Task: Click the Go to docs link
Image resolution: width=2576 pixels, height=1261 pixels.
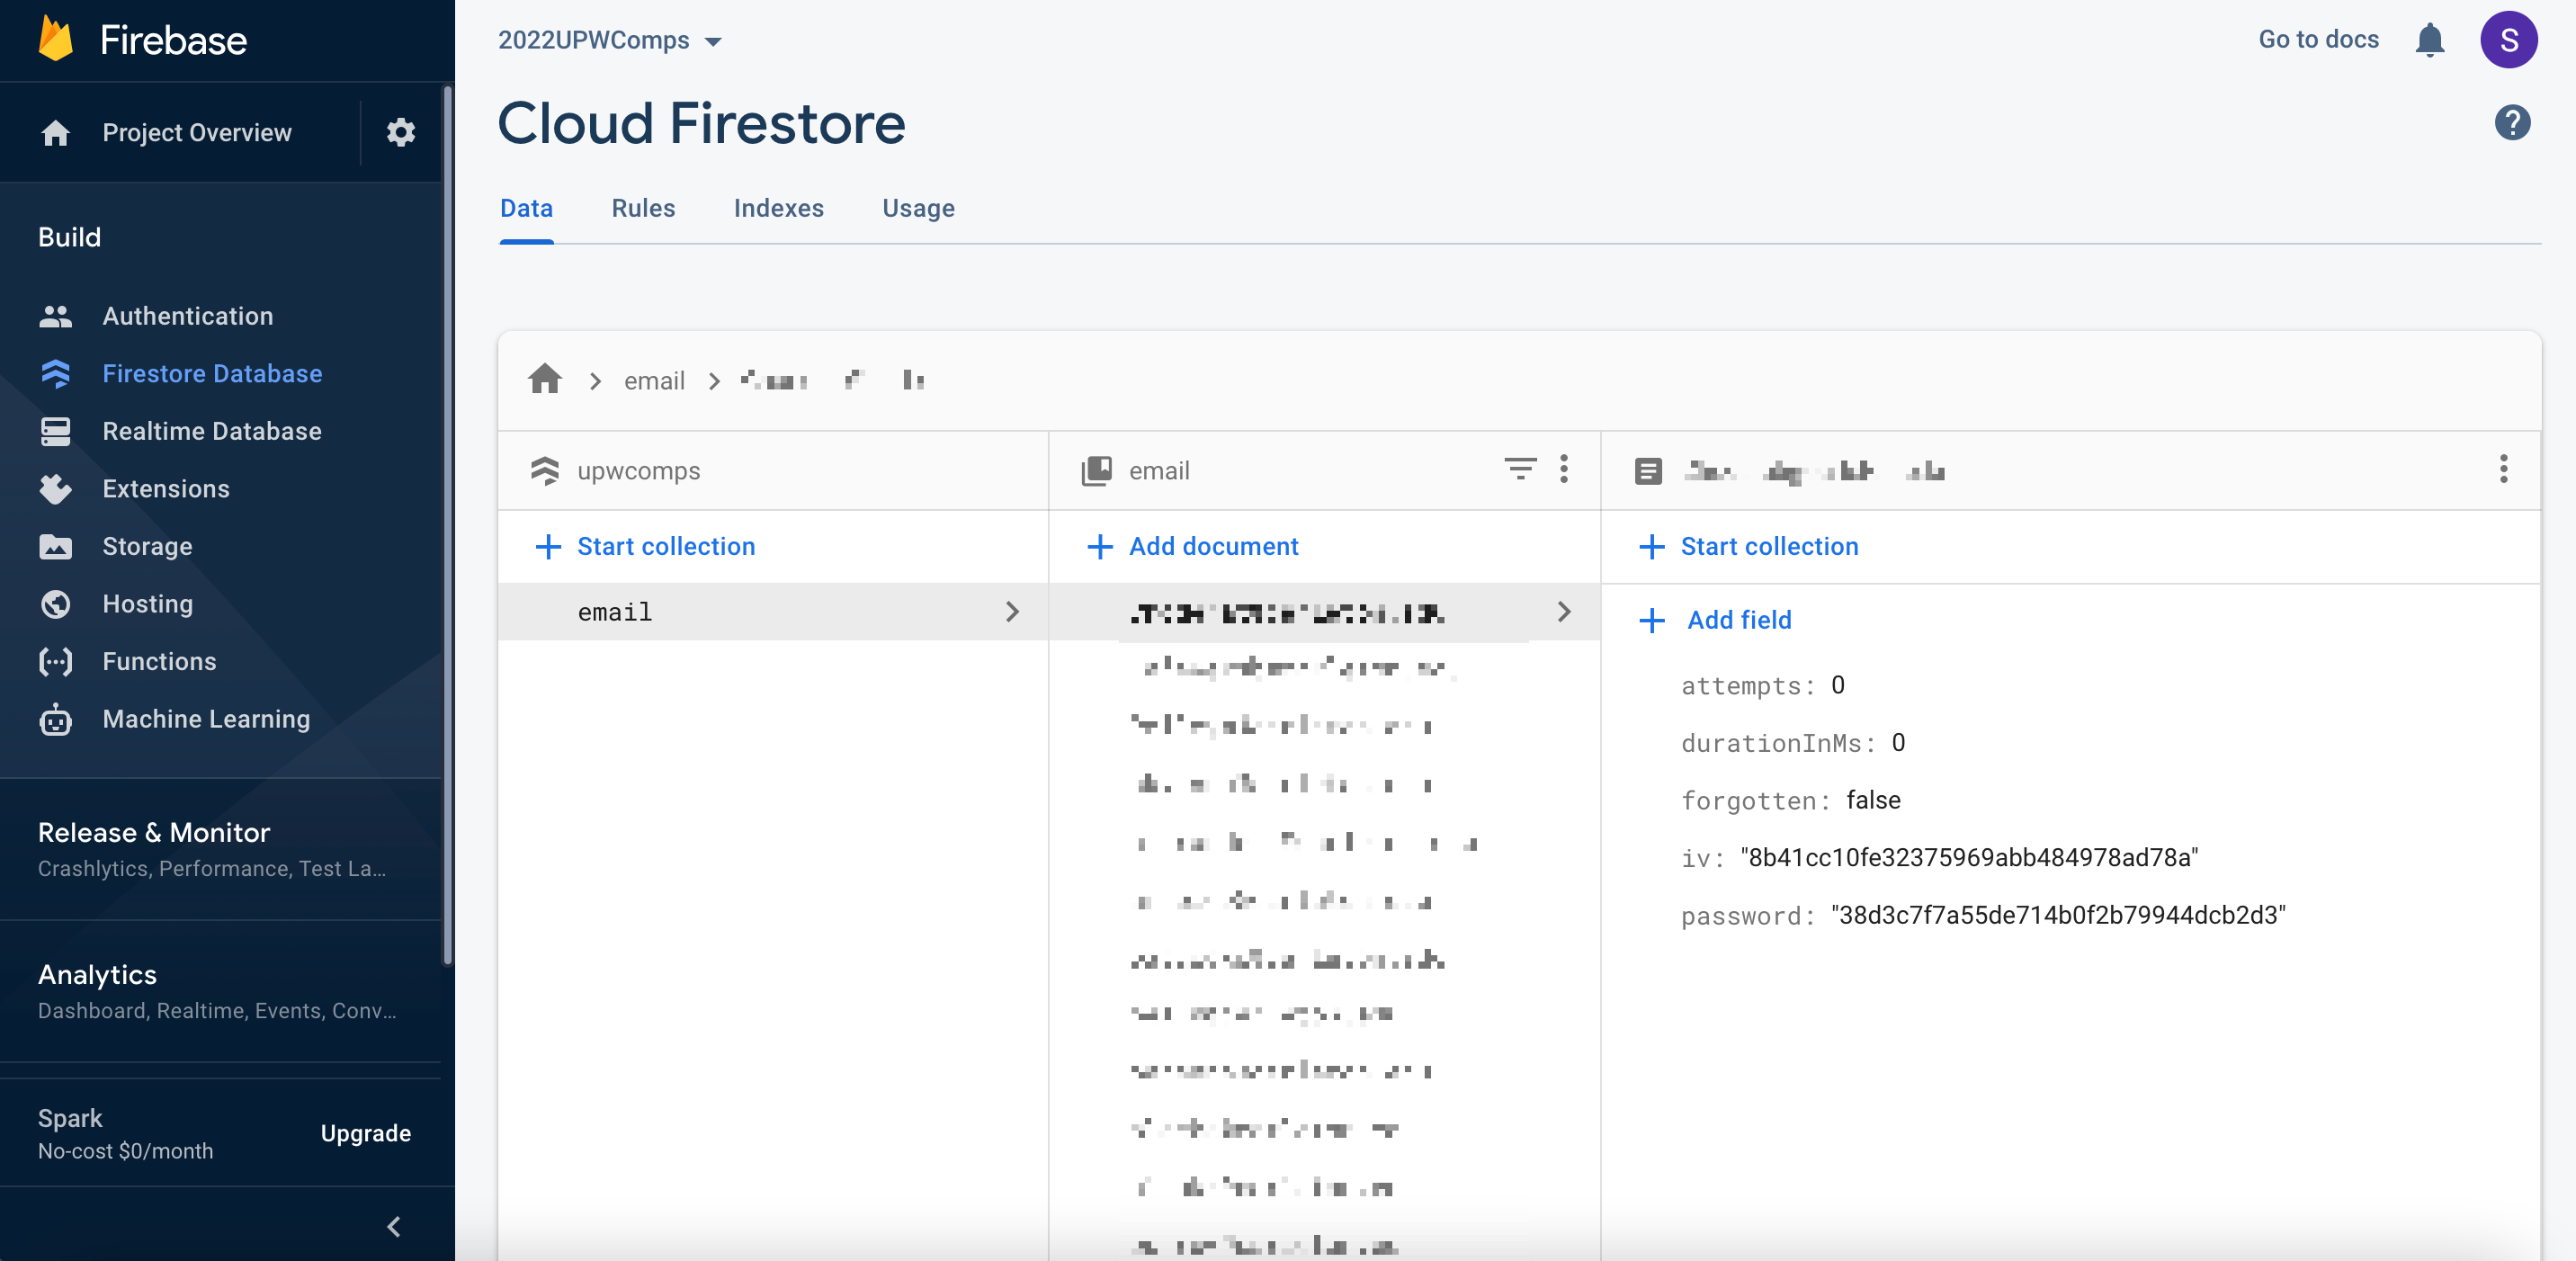Action: tap(2317, 40)
